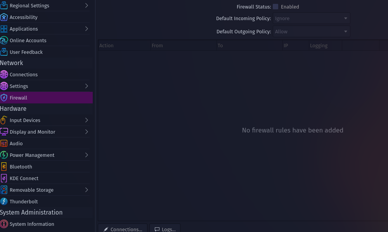Click the Accessibility icon in sidebar
The image size is (388, 232).
4,17
